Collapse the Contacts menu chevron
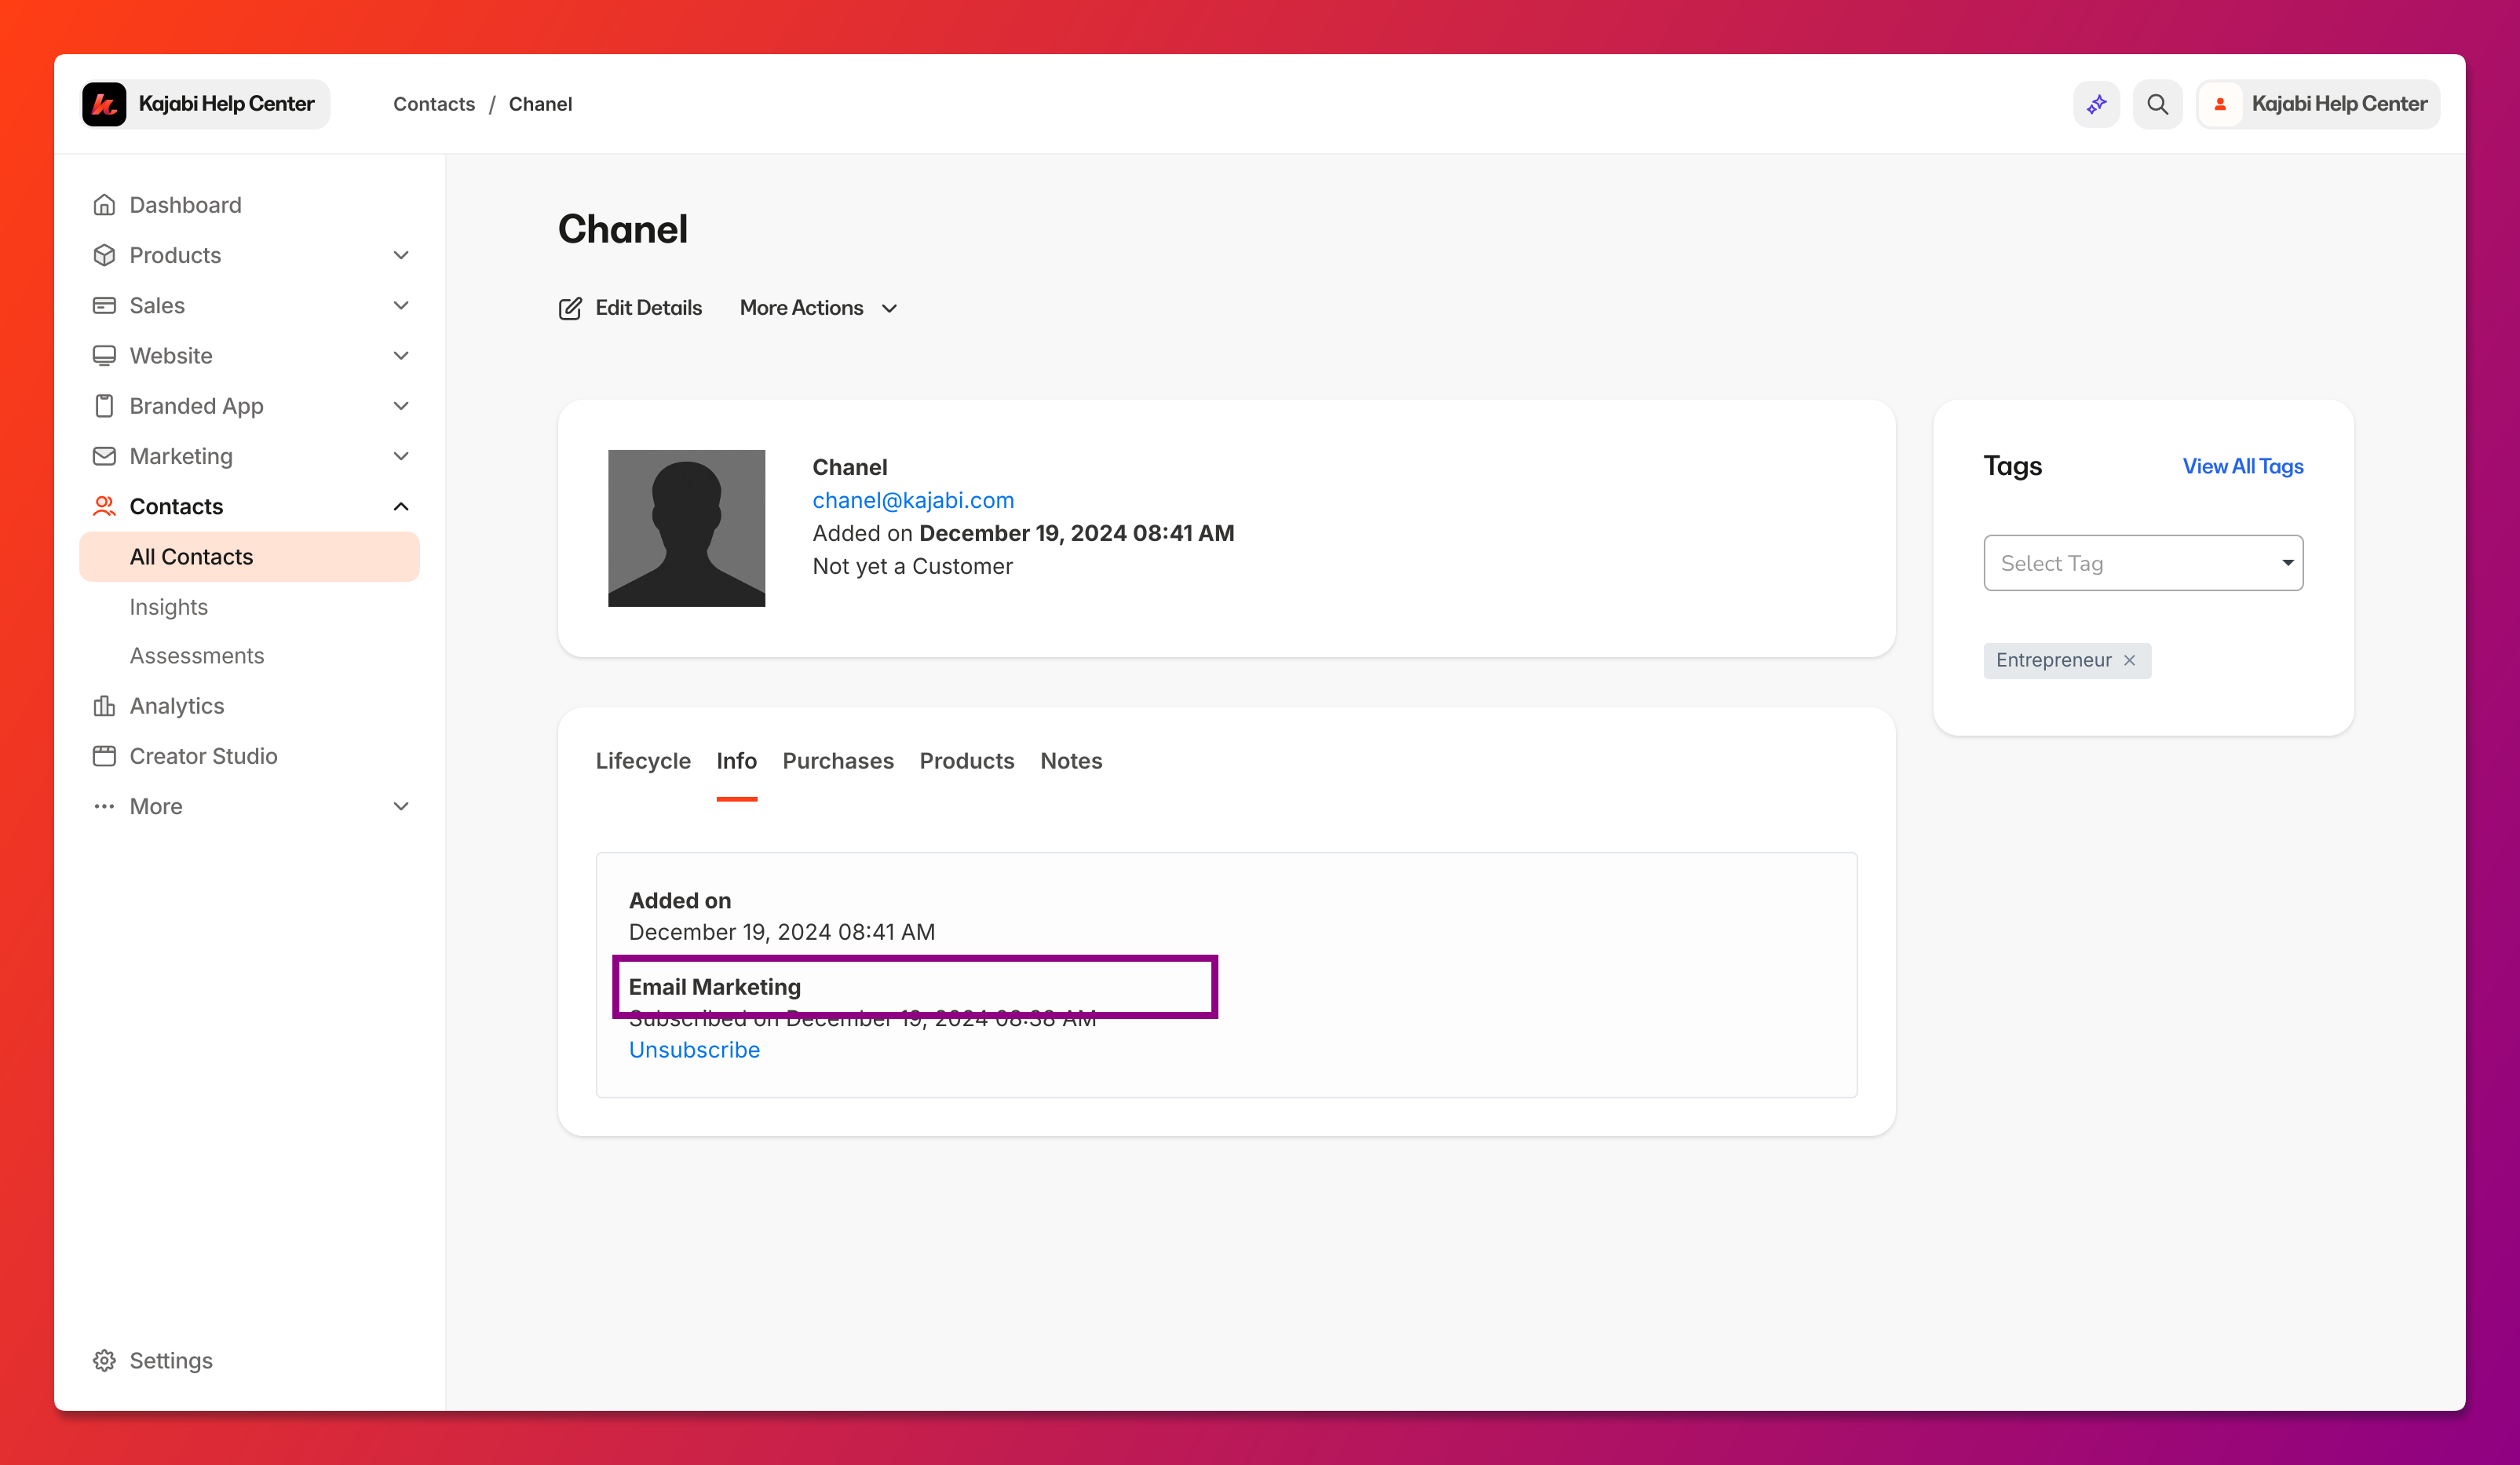The width and height of the screenshot is (2520, 1465). point(401,506)
